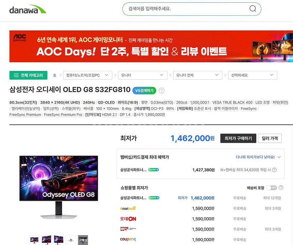Image resolution: width=293 pixels, height=245 pixels.
Task: Select the second product thumbnail
Action: 46,240
